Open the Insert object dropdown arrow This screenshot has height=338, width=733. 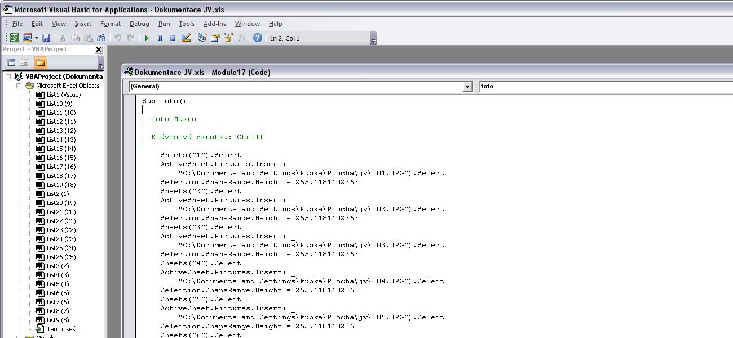(x=36, y=38)
